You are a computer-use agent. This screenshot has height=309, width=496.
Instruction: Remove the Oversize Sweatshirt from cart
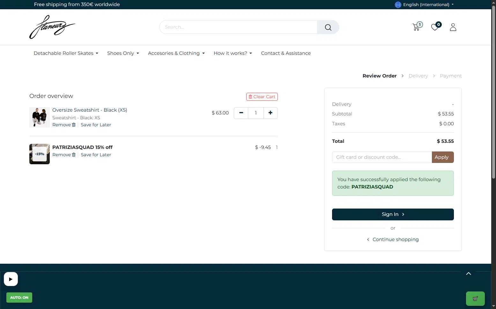[64, 125]
